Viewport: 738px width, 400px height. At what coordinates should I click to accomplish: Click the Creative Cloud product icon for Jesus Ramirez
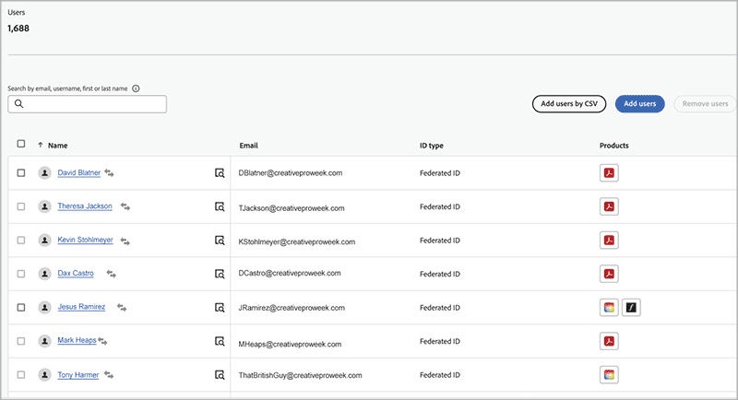609,308
